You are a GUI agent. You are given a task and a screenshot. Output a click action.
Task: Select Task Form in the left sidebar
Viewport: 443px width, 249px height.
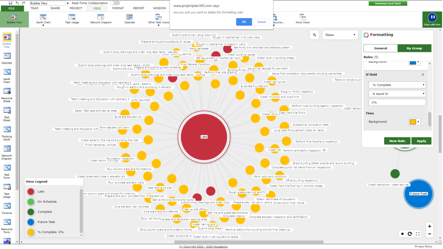pyautogui.click(x=7, y=172)
